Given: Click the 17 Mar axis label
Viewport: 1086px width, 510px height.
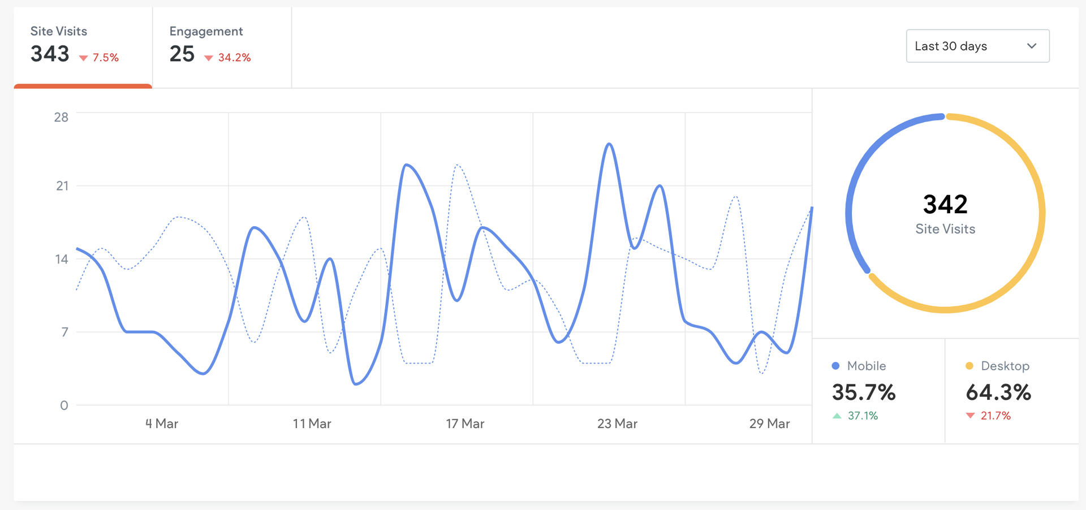Looking at the screenshot, I should [x=465, y=423].
